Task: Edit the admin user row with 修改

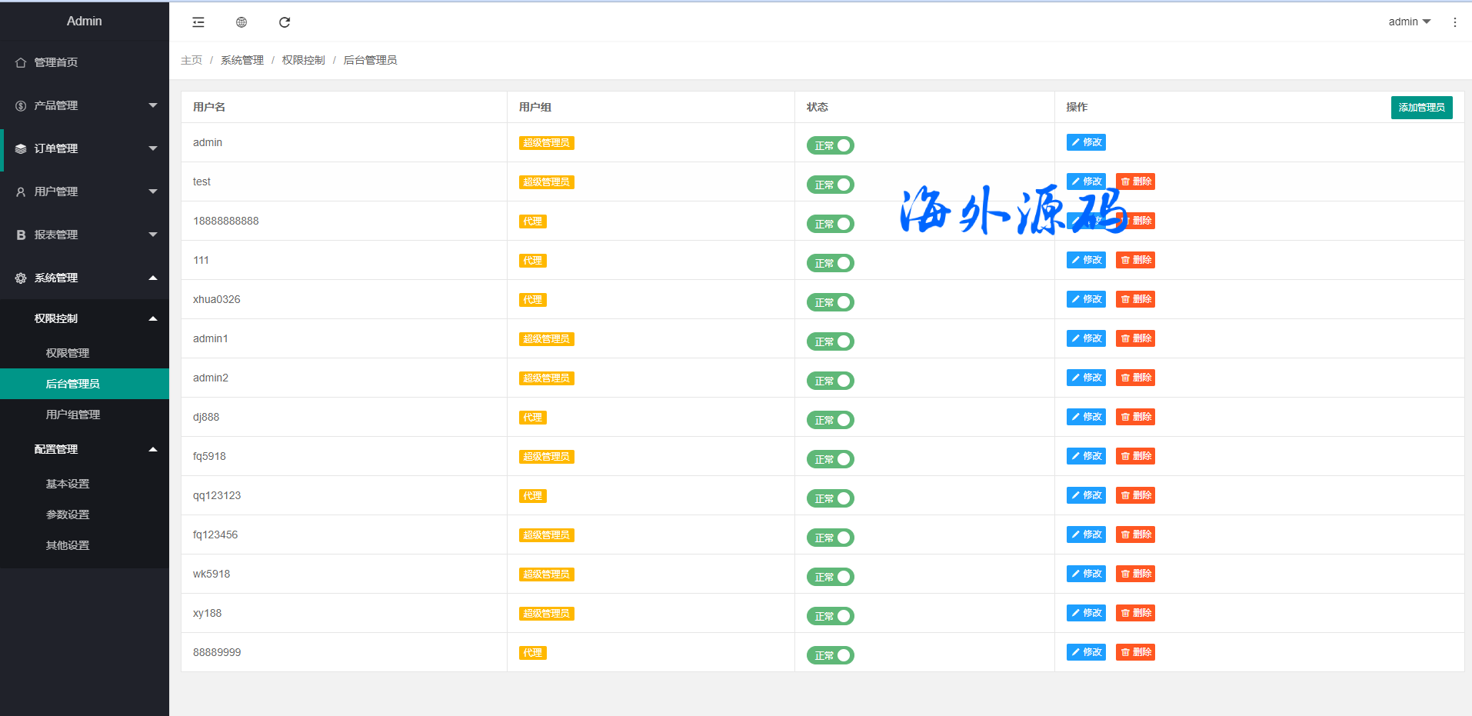Action: pyautogui.click(x=1086, y=142)
